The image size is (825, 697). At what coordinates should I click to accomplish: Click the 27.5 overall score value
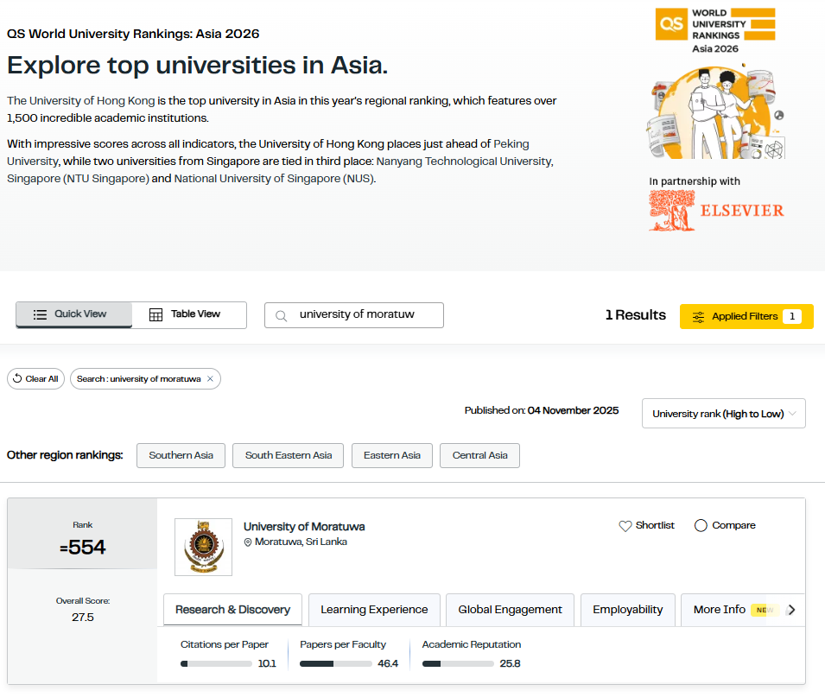[83, 618]
